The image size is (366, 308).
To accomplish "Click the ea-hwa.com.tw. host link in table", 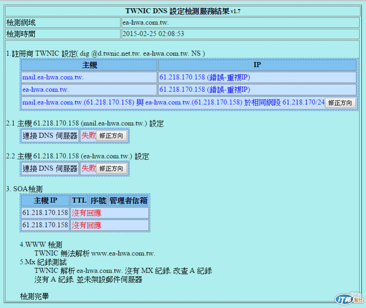I will pos(45,90).
